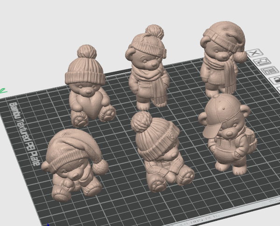Click the plate's X remove-objects icon

(x=255, y=53)
